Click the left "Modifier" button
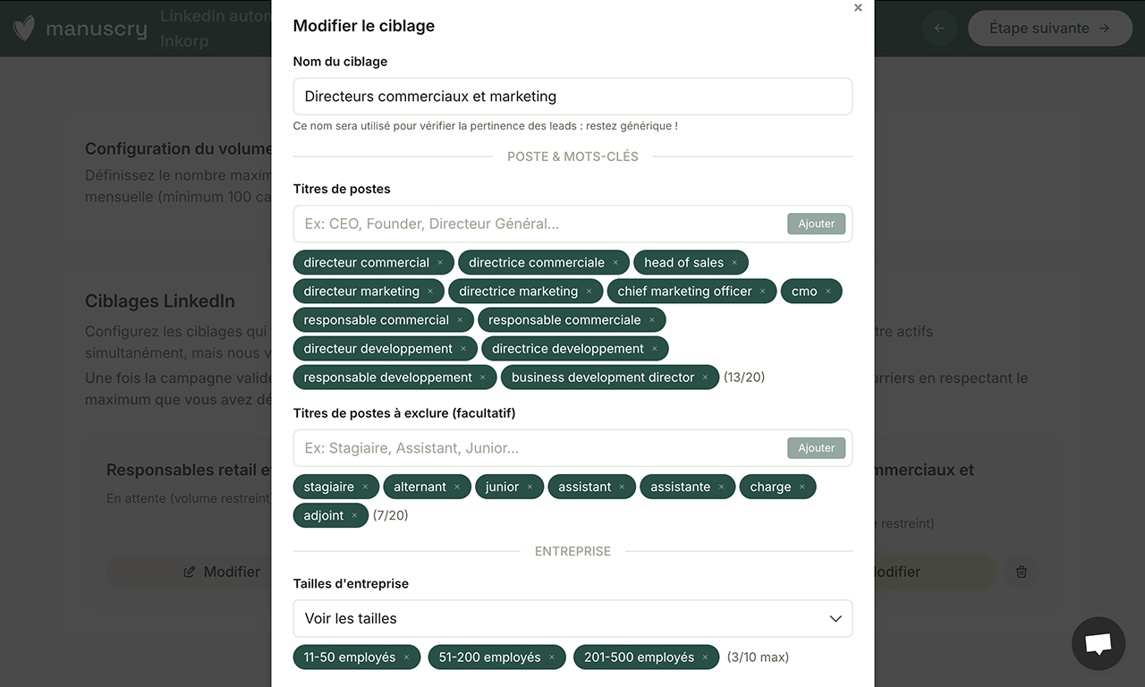The image size is (1145, 687). pos(221,572)
